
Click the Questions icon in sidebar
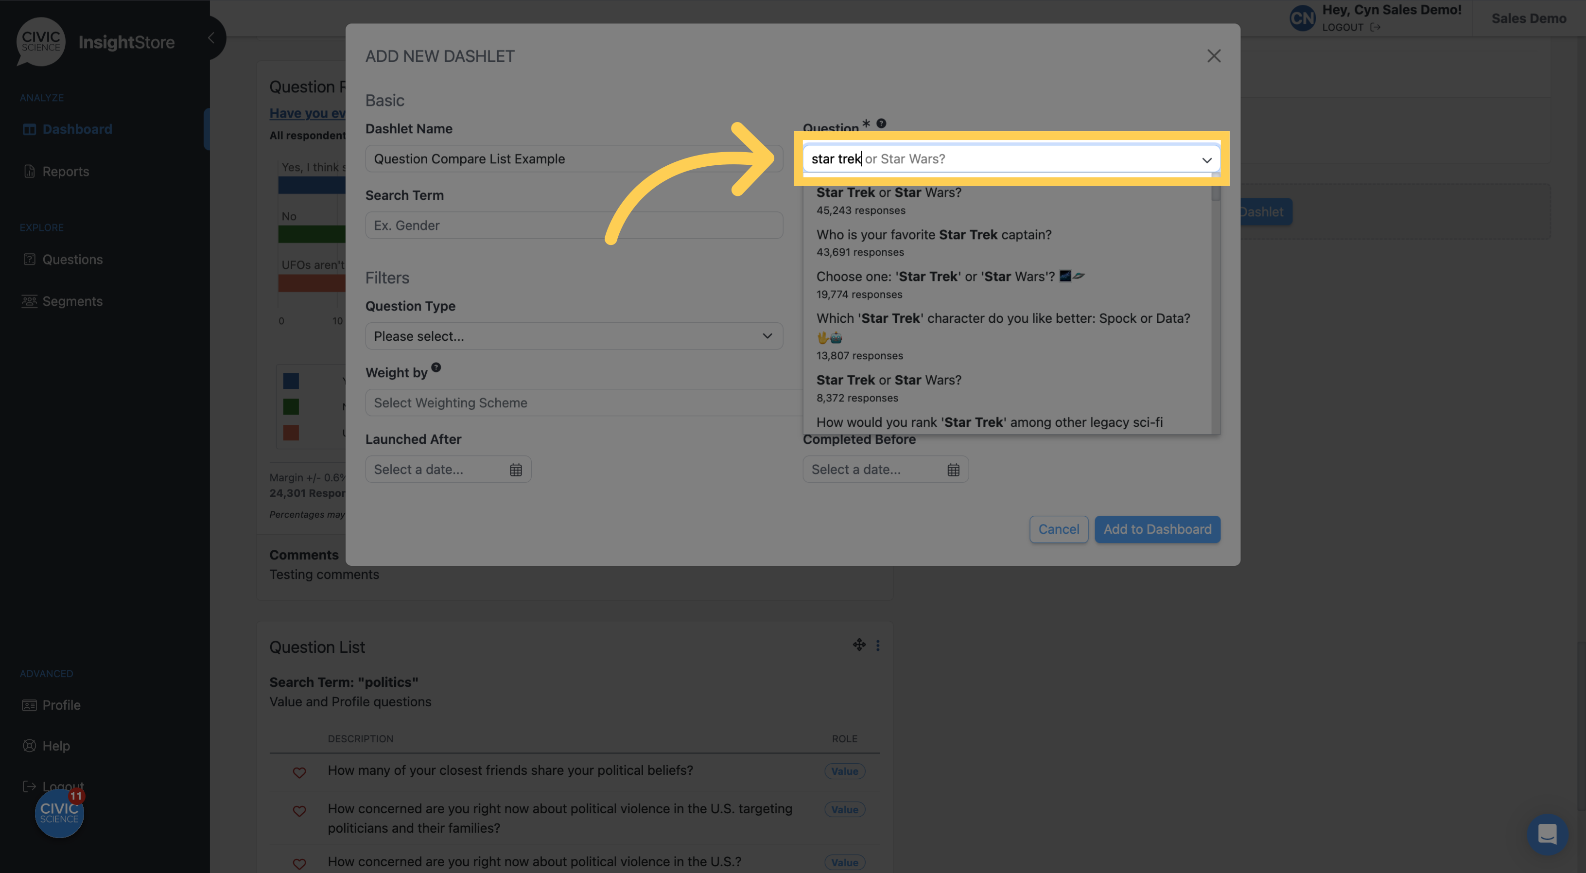coord(29,259)
